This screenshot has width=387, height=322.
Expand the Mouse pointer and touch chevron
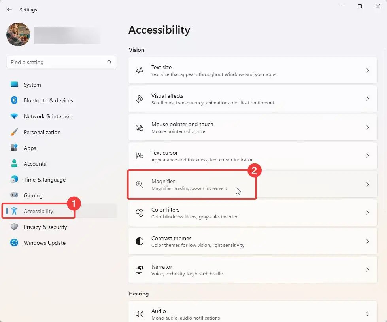[x=368, y=127]
